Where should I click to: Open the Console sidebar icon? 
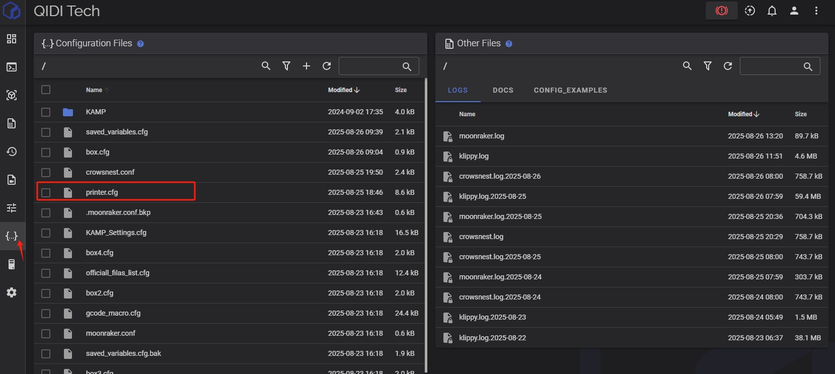12,67
